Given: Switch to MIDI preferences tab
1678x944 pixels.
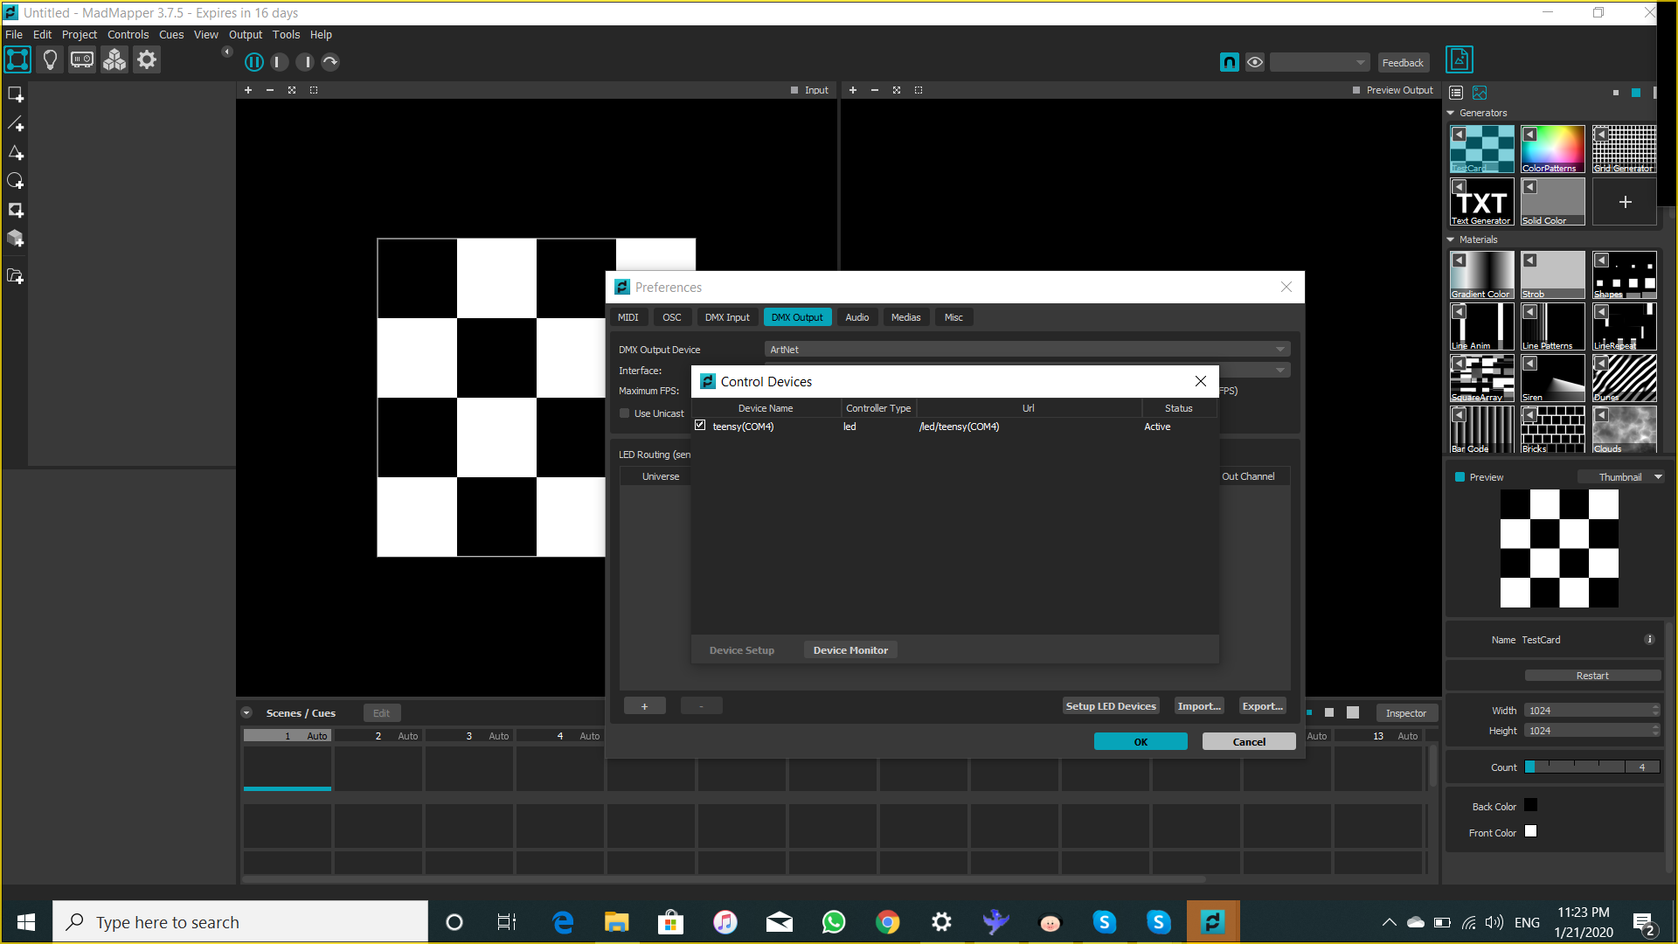Looking at the screenshot, I should tap(628, 317).
